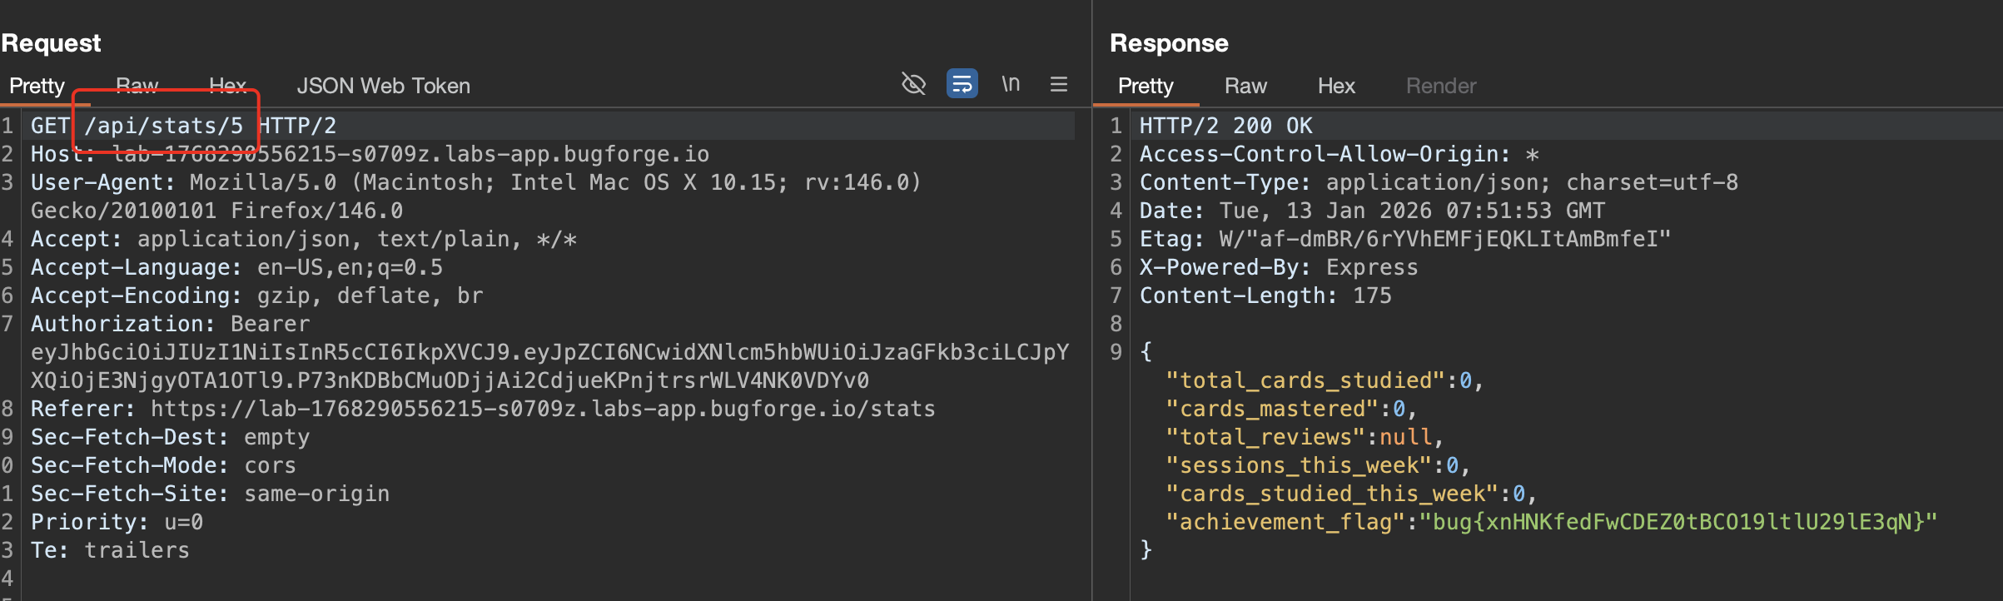This screenshot has width=2003, height=601.
Task: Click the HTTP/2 200 OK status line
Action: tap(1225, 126)
